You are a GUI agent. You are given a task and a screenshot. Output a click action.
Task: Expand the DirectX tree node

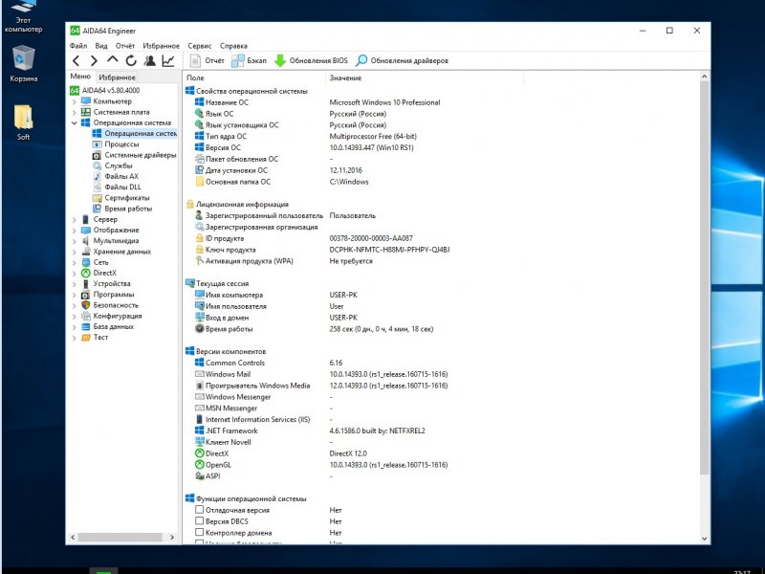[75, 274]
